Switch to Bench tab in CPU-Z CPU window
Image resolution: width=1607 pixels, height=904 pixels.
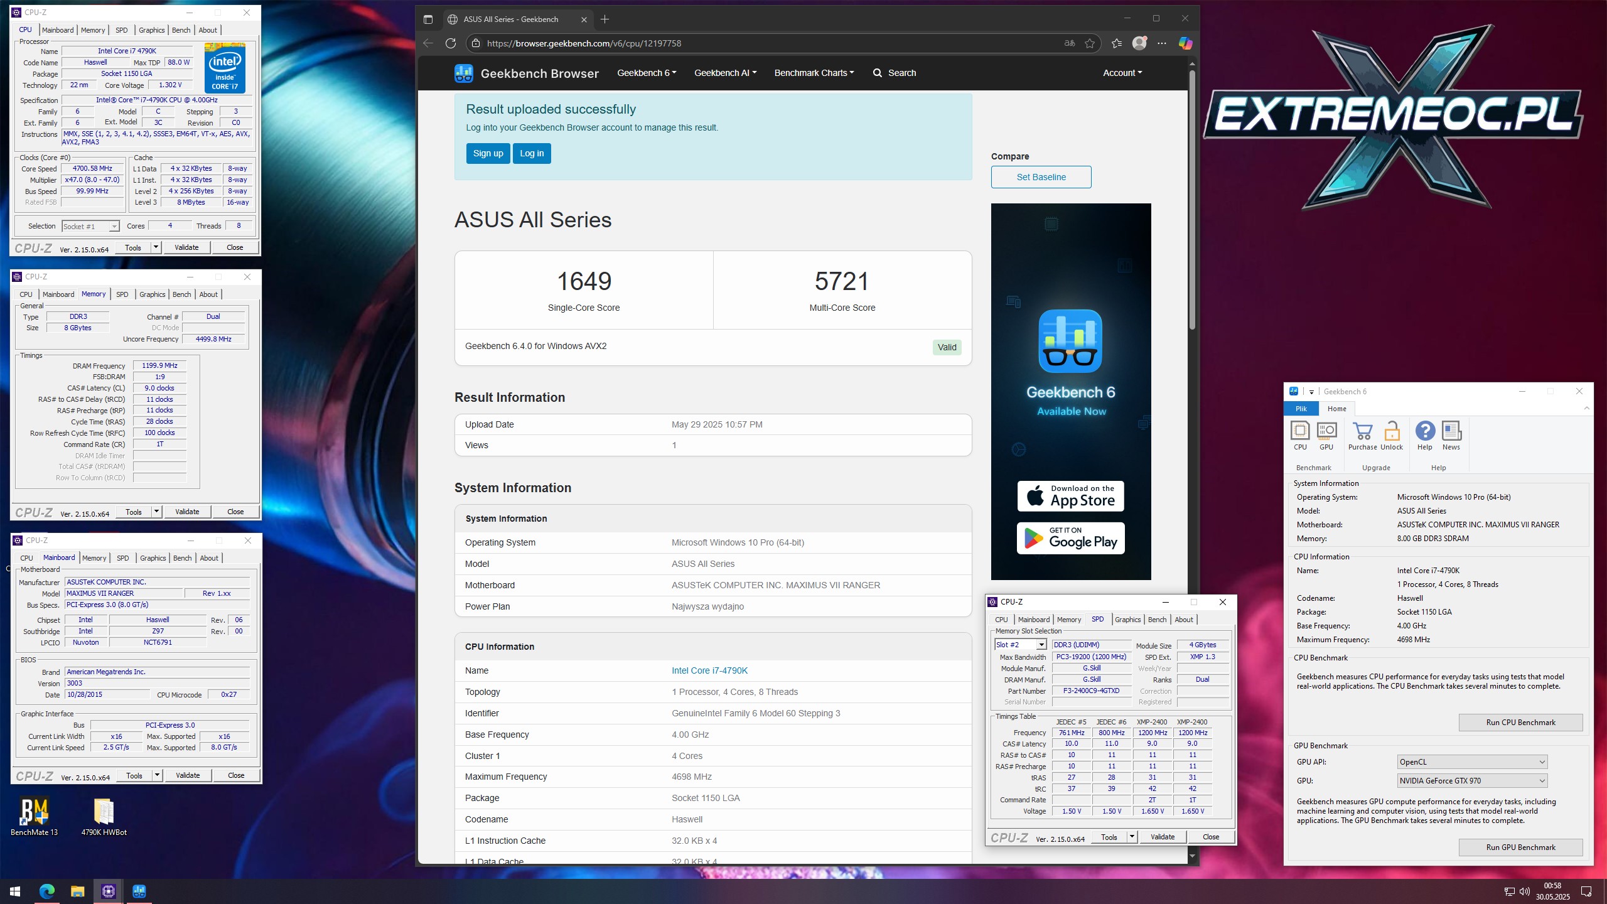(181, 30)
